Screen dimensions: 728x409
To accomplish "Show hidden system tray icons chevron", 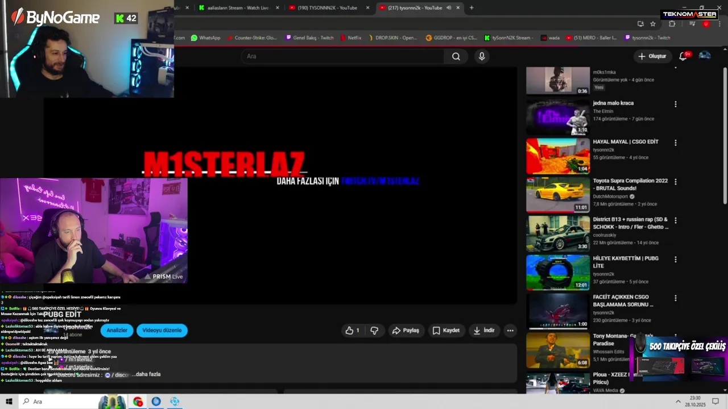I will point(678,402).
